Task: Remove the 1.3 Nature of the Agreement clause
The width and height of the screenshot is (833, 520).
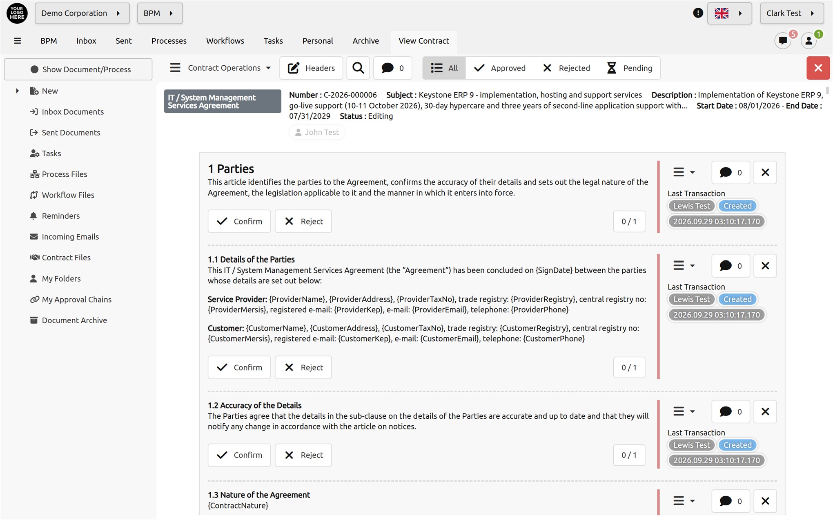Action: coord(765,501)
